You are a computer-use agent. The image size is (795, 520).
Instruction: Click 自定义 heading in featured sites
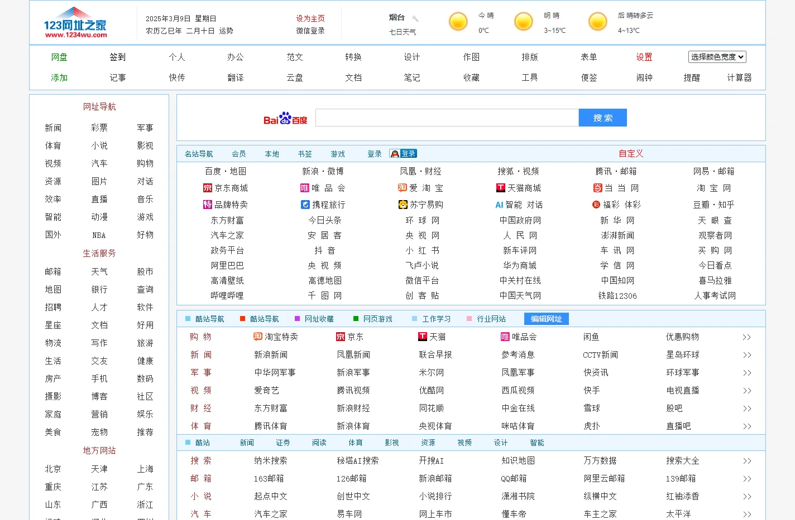[x=631, y=153]
